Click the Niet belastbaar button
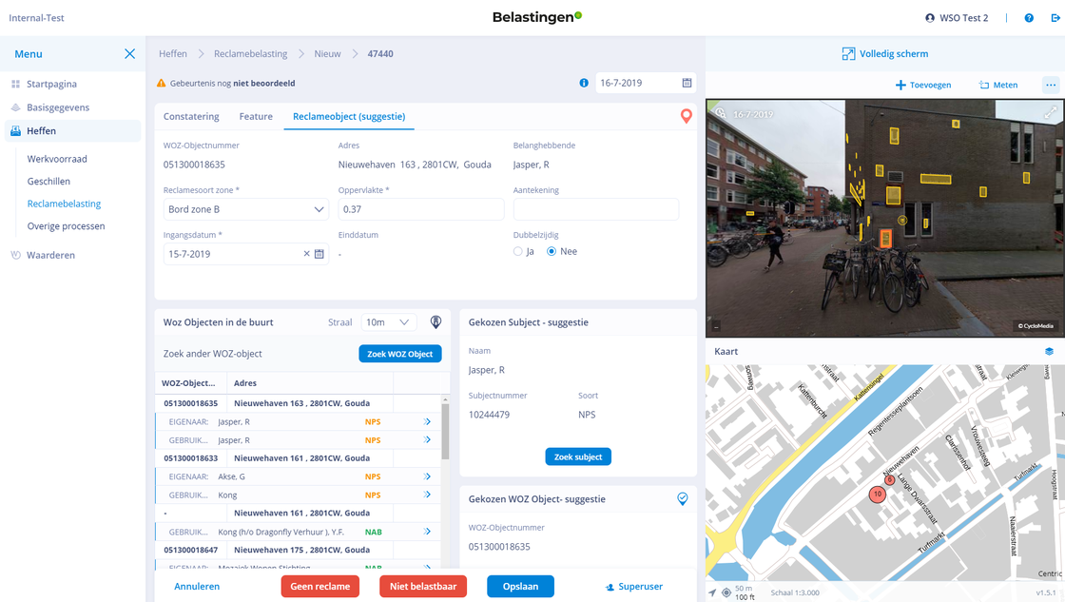This screenshot has width=1065, height=602. pyautogui.click(x=423, y=587)
